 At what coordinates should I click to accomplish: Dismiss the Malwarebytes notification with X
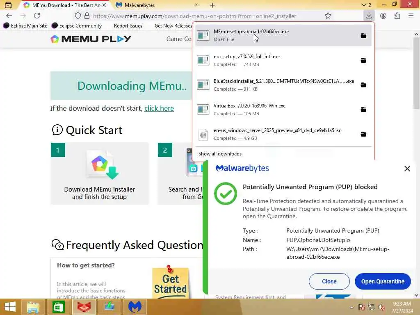pyautogui.click(x=407, y=169)
